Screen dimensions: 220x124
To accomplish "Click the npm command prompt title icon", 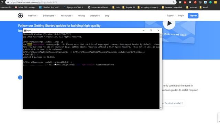I will (x=25, y=31).
